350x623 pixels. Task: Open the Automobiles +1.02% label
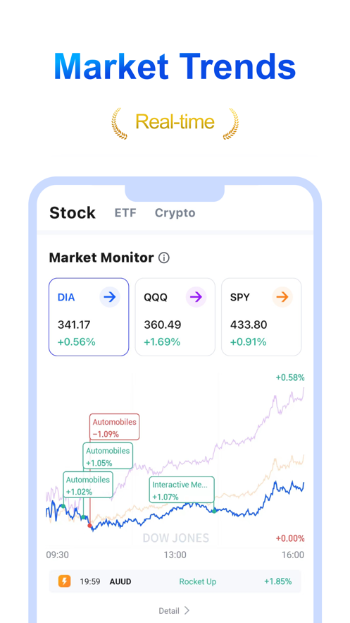pyautogui.click(x=88, y=484)
